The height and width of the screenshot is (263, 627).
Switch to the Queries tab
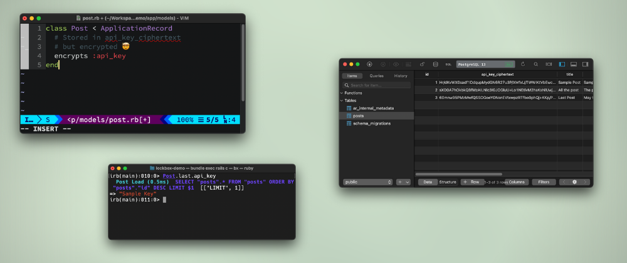(x=376, y=76)
